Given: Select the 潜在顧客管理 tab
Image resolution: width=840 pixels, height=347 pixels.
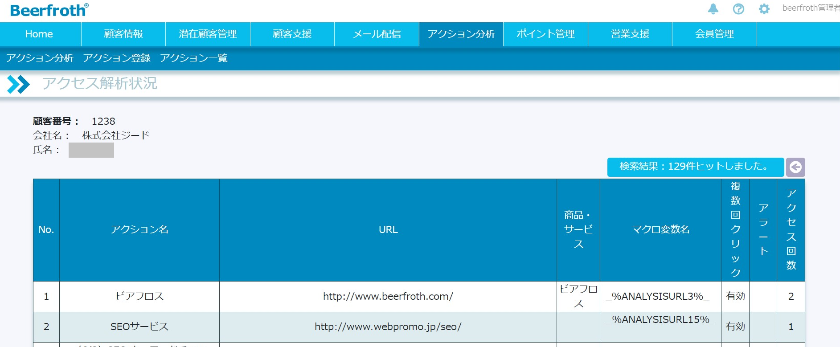Looking at the screenshot, I should 208,34.
